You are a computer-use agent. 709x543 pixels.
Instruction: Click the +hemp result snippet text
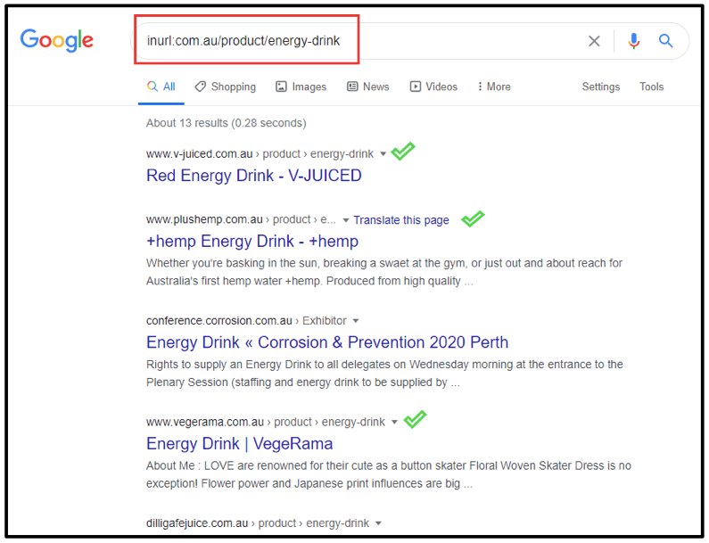tap(384, 272)
